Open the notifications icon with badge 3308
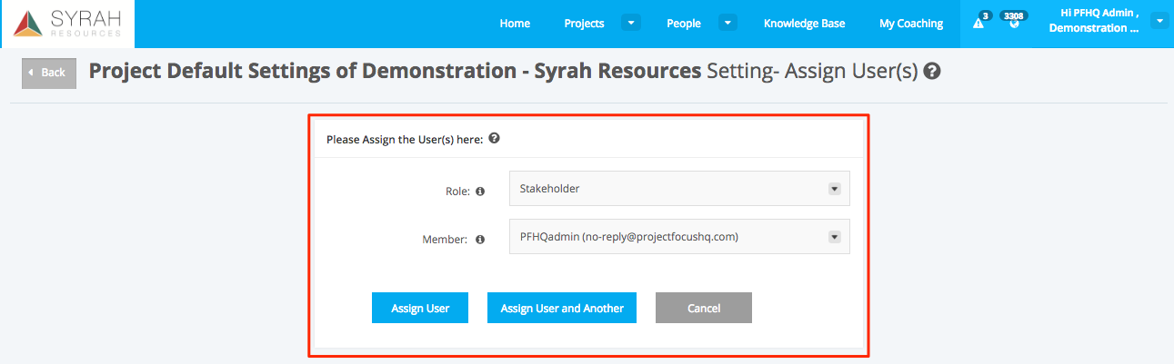 click(1014, 24)
